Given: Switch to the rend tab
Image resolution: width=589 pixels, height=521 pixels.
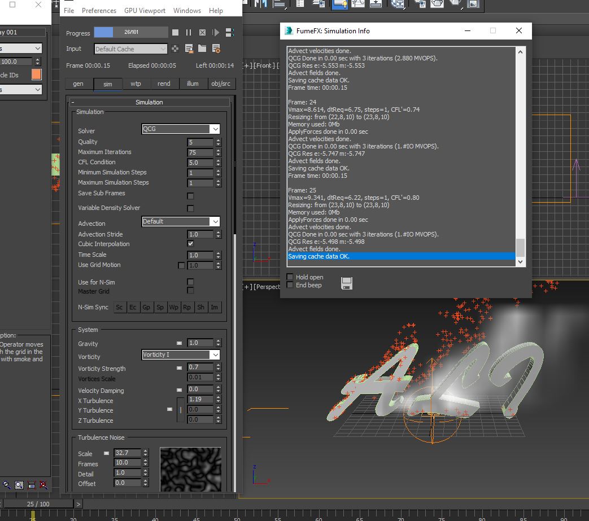Looking at the screenshot, I should pyautogui.click(x=164, y=84).
